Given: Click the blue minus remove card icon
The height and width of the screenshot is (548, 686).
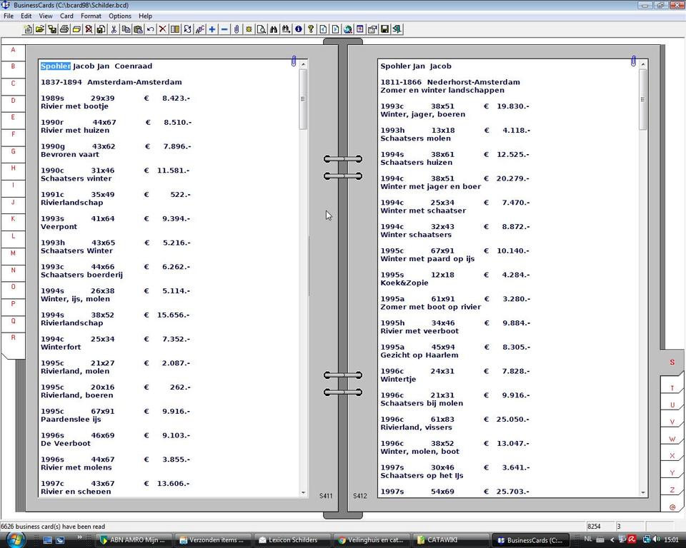Looking at the screenshot, I should (x=224, y=29).
